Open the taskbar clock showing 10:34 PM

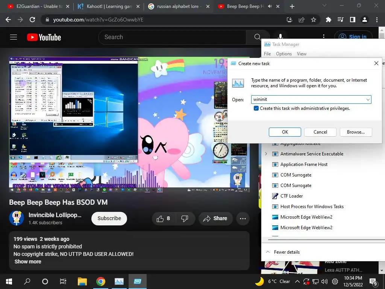(x=353, y=281)
